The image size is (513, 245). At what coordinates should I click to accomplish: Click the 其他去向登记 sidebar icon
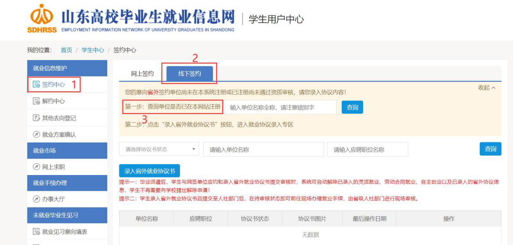pos(36,118)
